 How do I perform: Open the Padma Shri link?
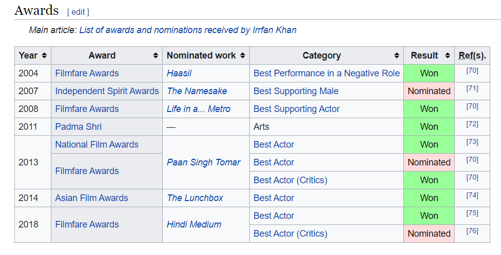(78, 127)
